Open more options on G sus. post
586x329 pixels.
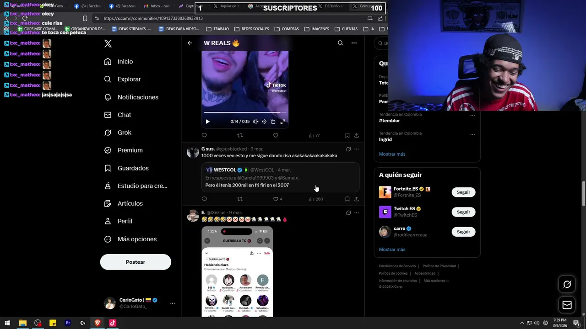click(357, 149)
